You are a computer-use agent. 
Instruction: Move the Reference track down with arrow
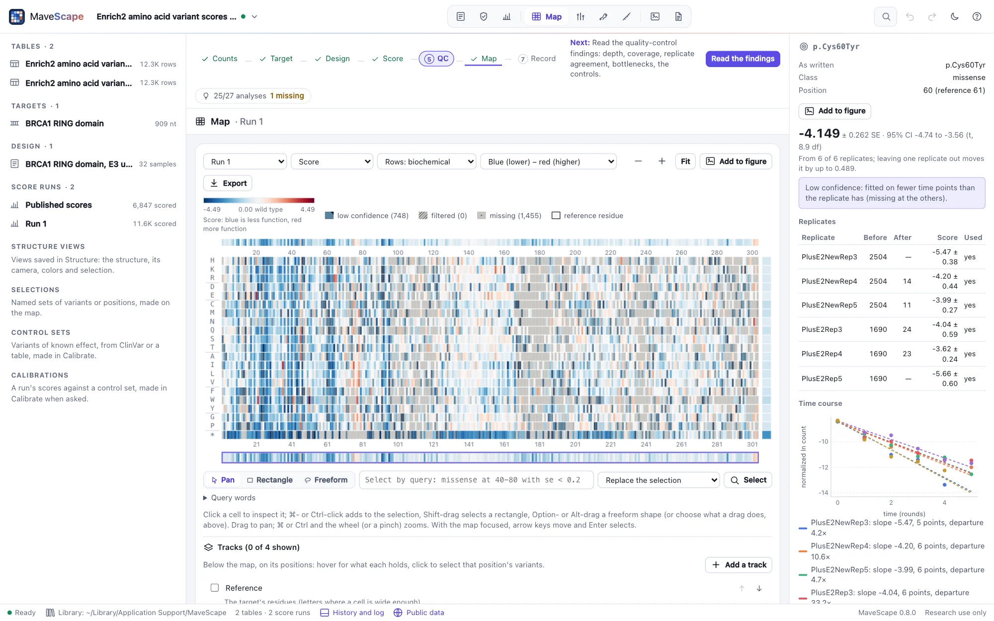tap(759, 588)
